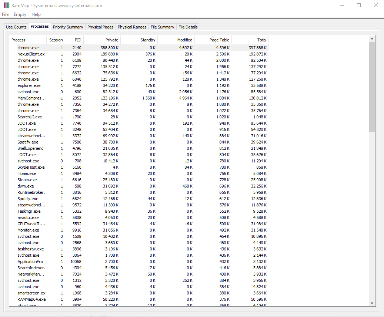The width and height of the screenshot is (384, 317).
Task: Select the GPUTweakII.... process row
Action: (139, 224)
